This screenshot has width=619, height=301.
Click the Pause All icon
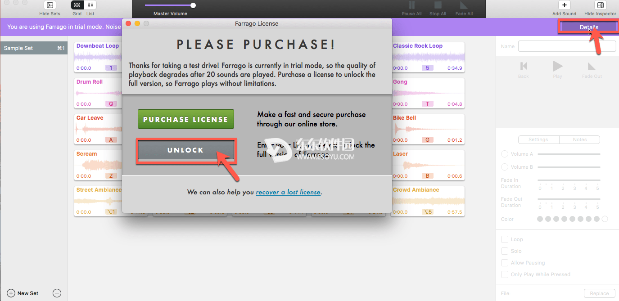(411, 5)
